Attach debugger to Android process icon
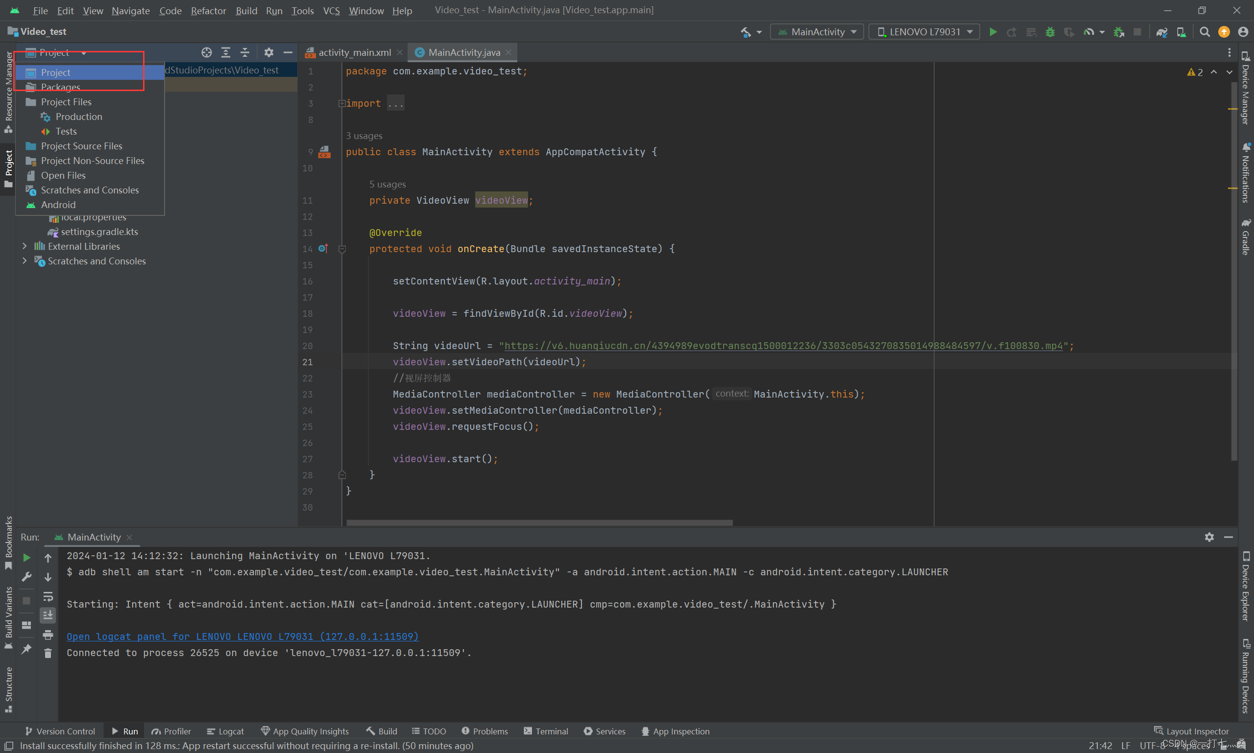This screenshot has width=1254, height=753. pyautogui.click(x=1118, y=32)
